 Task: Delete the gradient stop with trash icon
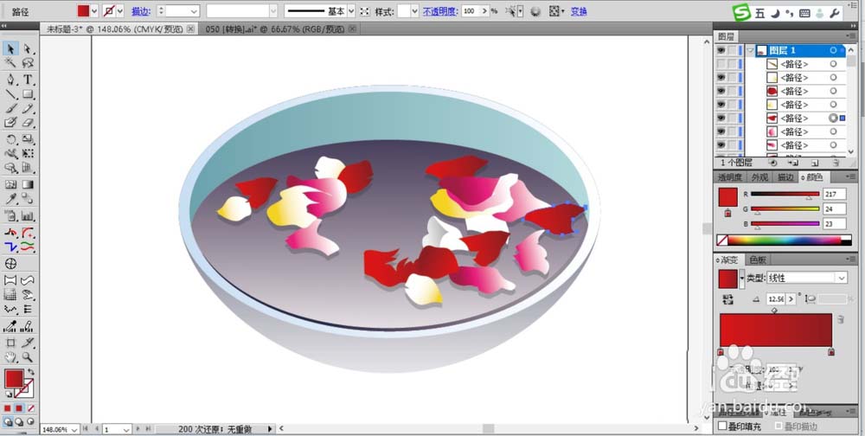[x=840, y=319]
